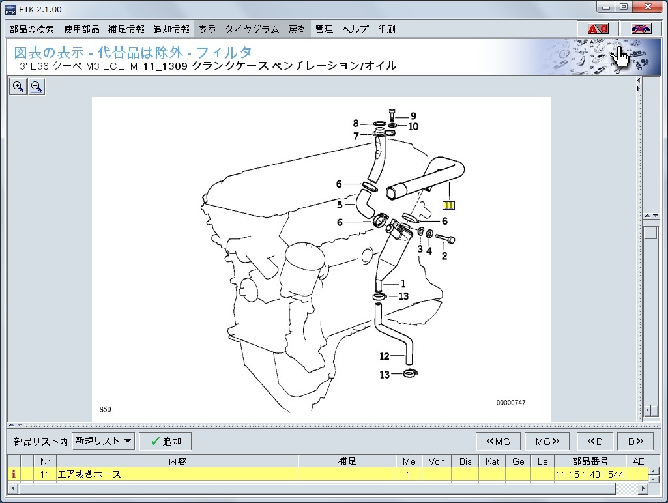Click part label 10 in diagram
668x503 pixels.
pos(413,126)
